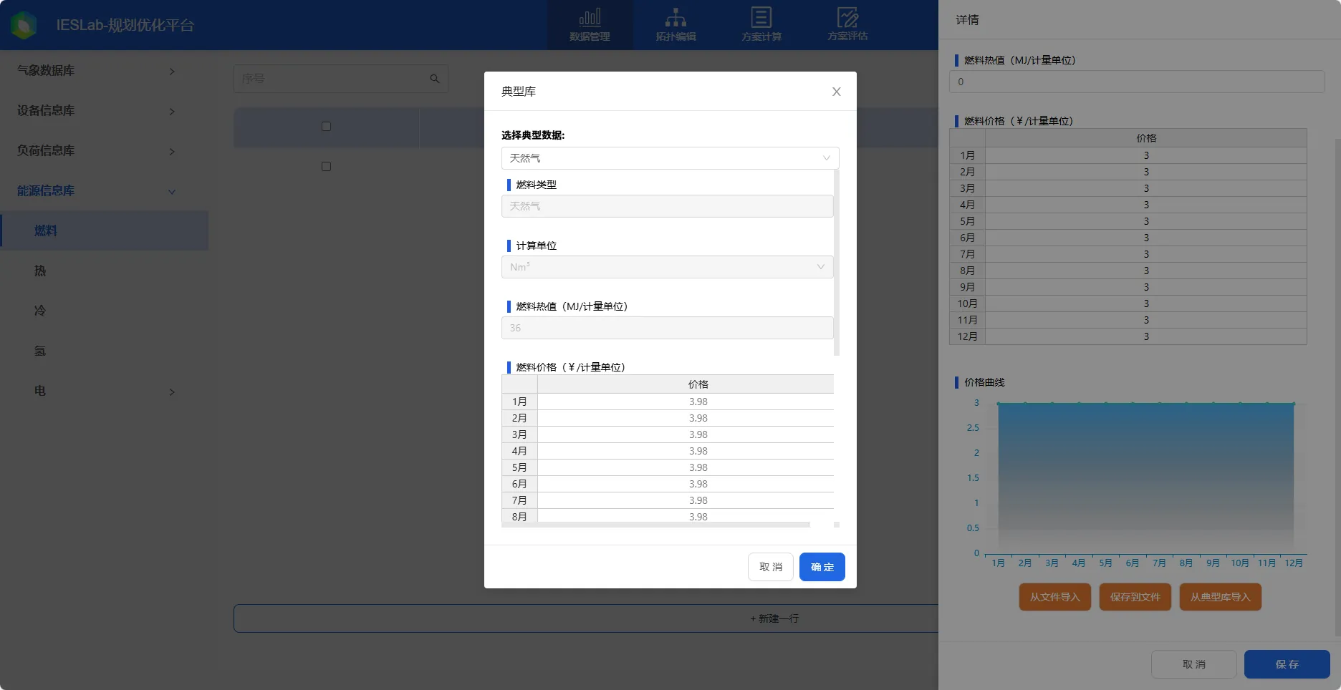1341x690 pixels.
Task: Click the 1月 price cell 3.98 in dialog
Action: (x=686, y=402)
